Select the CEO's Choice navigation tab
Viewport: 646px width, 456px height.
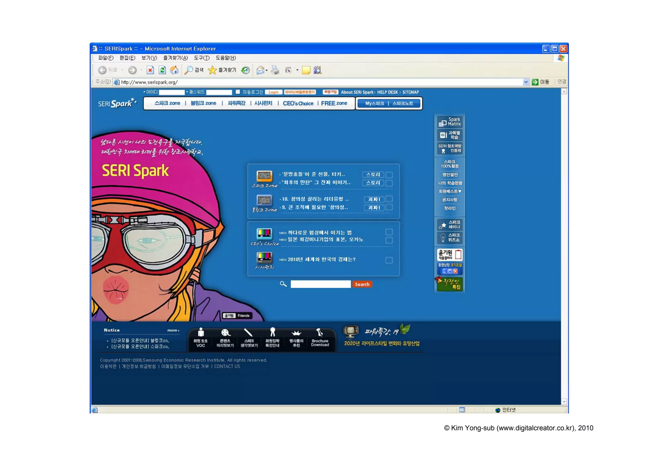coord(298,103)
